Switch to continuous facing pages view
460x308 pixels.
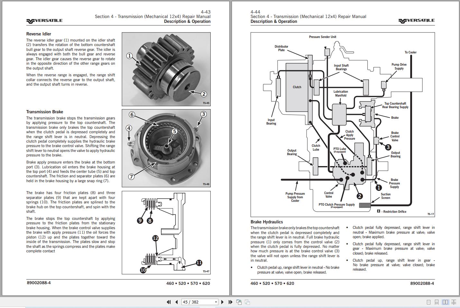tap(454, 302)
